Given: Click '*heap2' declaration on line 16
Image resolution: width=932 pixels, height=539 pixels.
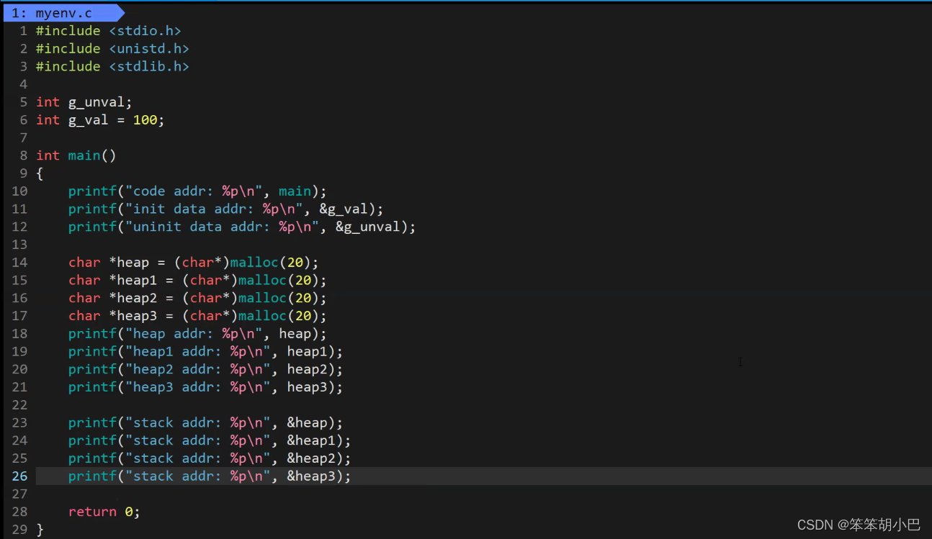Looking at the screenshot, I should pos(133,298).
